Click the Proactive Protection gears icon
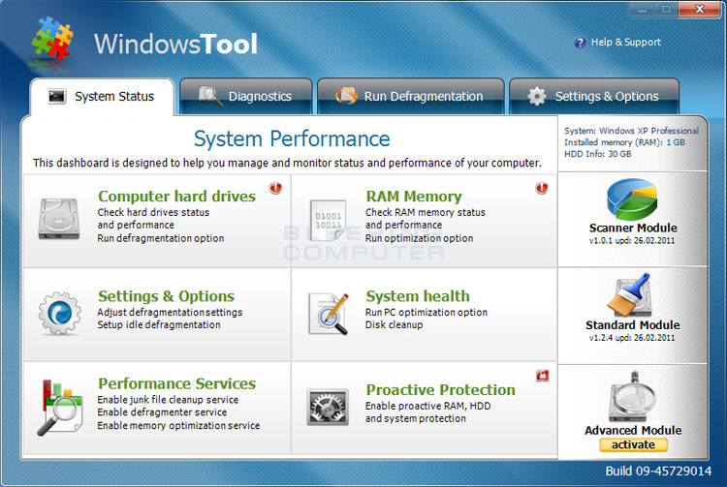The height and width of the screenshot is (487, 727). 328,408
